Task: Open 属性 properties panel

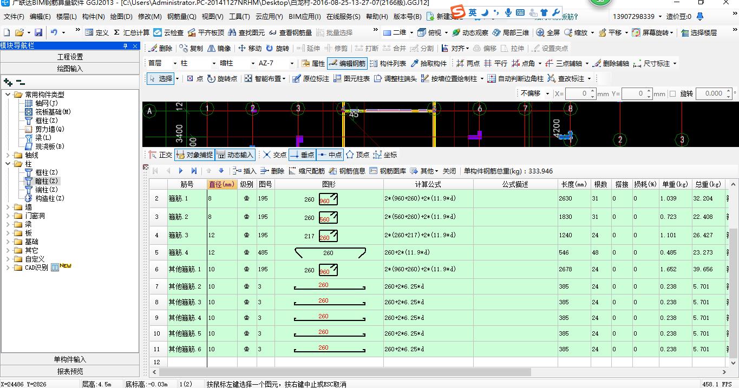Action: [313, 63]
